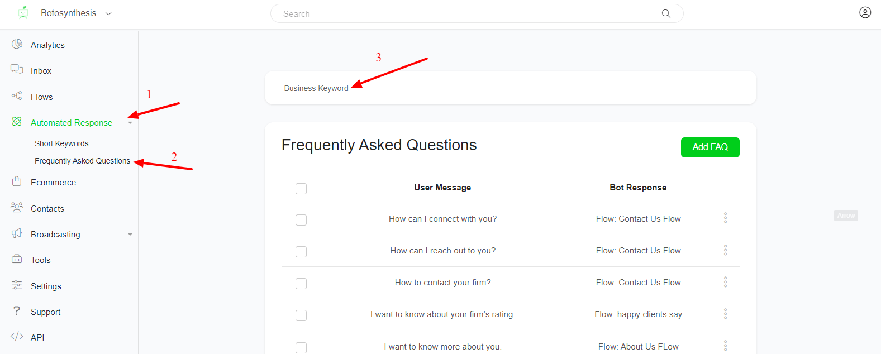Open options menu for 'How can I connect with you?'
Image resolution: width=881 pixels, height=354 pixels.
coord(725,218)
